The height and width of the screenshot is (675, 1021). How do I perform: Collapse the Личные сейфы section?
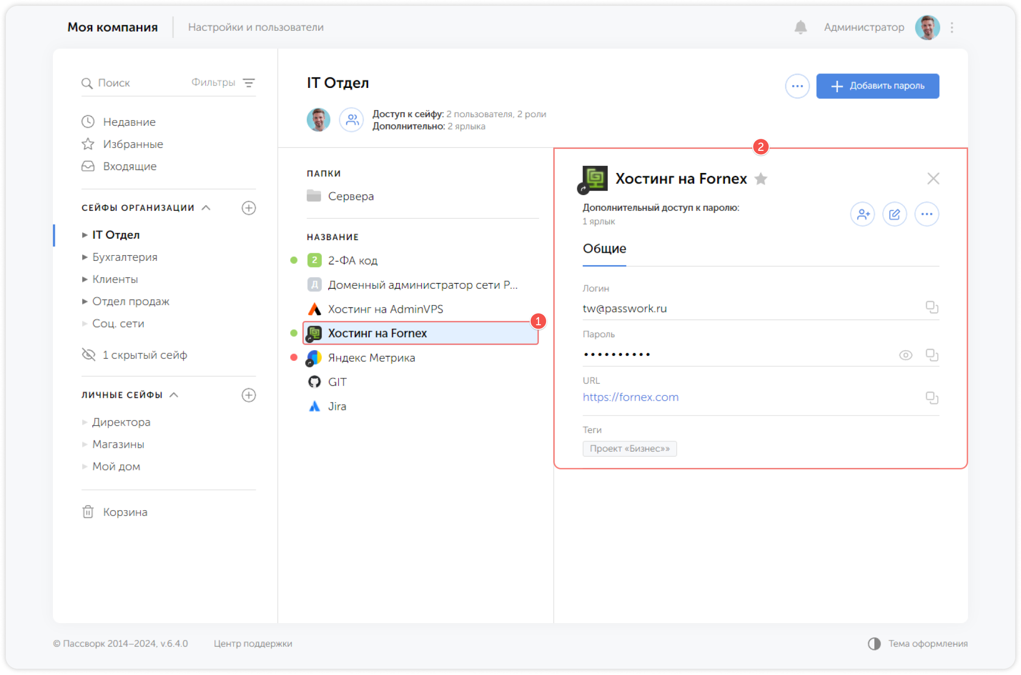point(174,395)
